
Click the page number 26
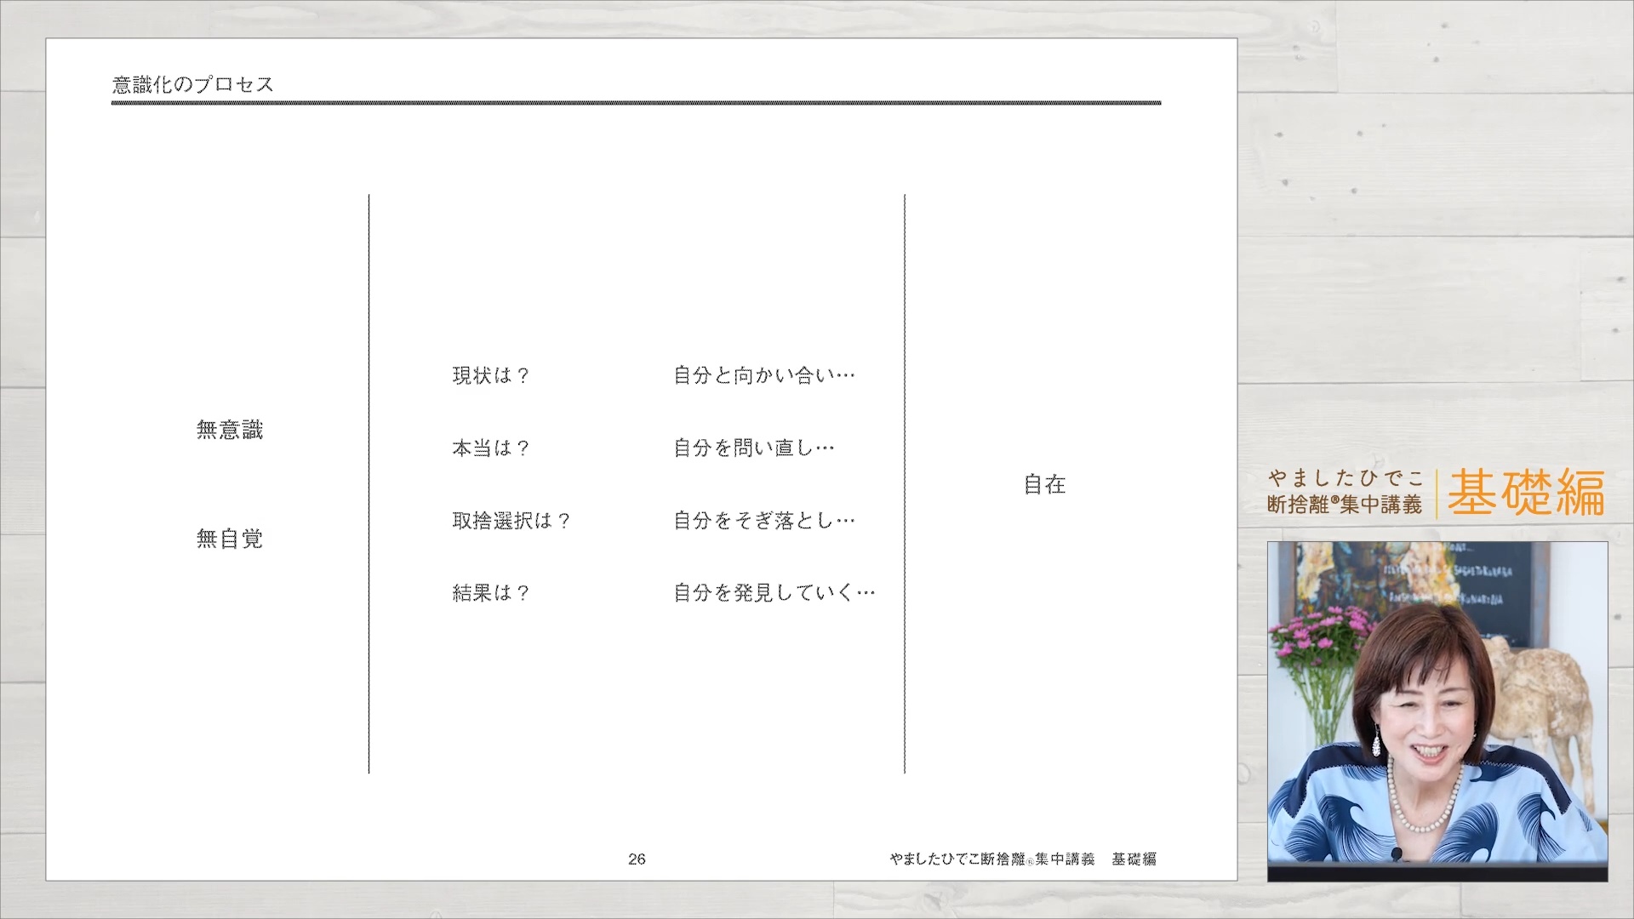pos(636,859)
